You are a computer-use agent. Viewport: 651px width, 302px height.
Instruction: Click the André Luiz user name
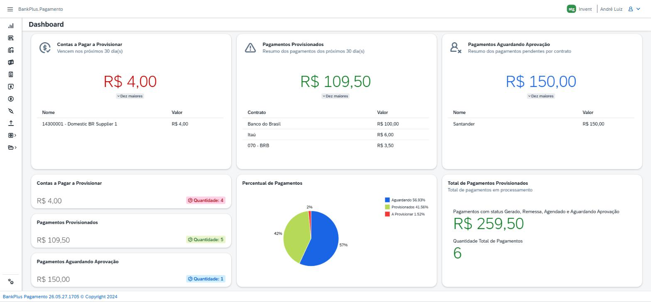click(x=611, y=9)
